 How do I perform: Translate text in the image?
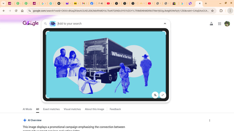click(x=155, y=95)
